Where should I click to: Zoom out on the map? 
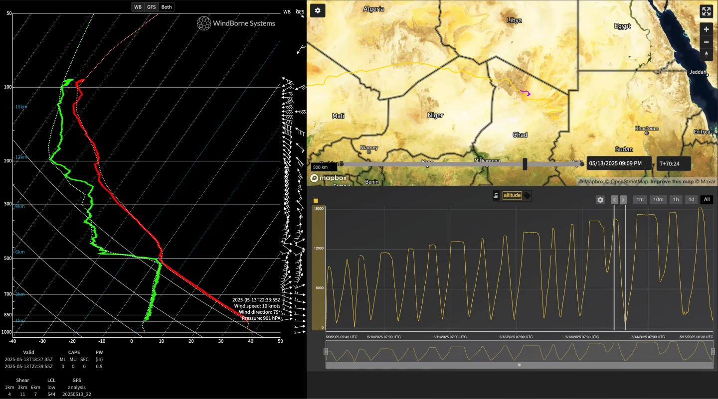tap(706, 42)
